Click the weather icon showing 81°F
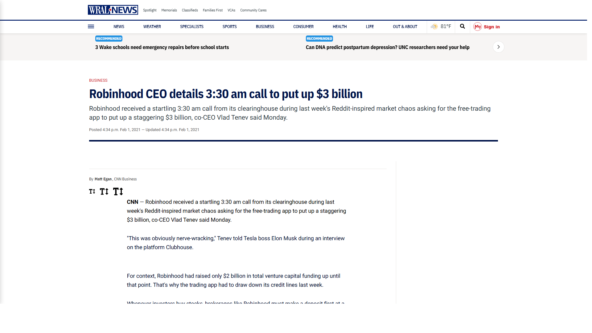Viewport: 592px width, 333px height. click(434, 27)
